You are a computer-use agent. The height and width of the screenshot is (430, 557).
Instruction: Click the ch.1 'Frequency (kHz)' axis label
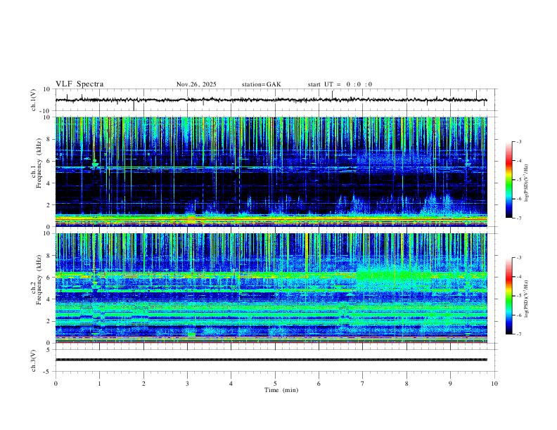pyautogui.click(x=39, y=164)
